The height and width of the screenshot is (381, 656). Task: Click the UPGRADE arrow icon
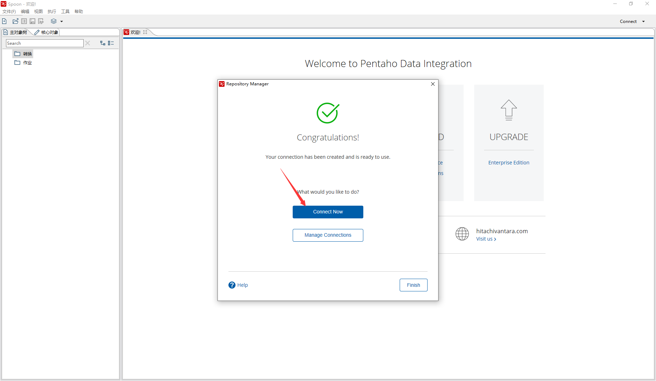click(509, 110)
